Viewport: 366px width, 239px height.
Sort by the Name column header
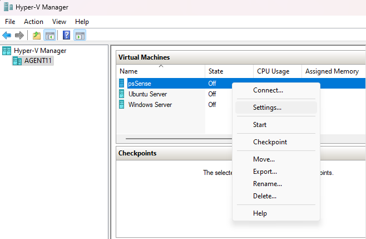(128, 71)
